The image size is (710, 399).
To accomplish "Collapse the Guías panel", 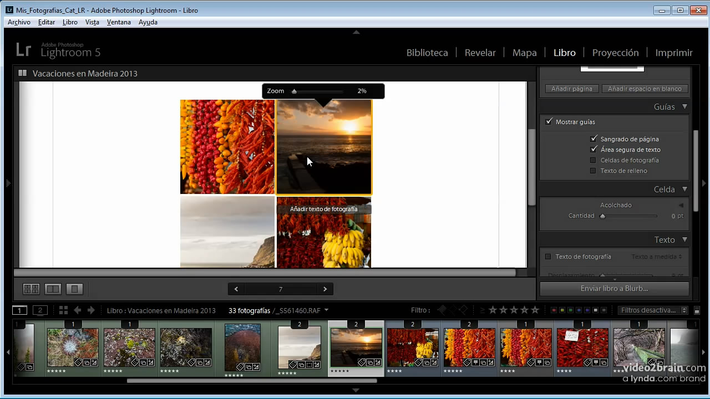I will pos(684,106).
